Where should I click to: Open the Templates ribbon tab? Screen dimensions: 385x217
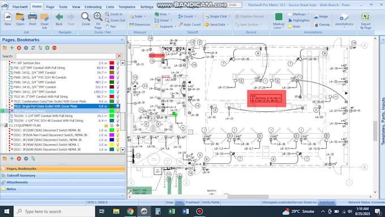[x=127, y=7]
